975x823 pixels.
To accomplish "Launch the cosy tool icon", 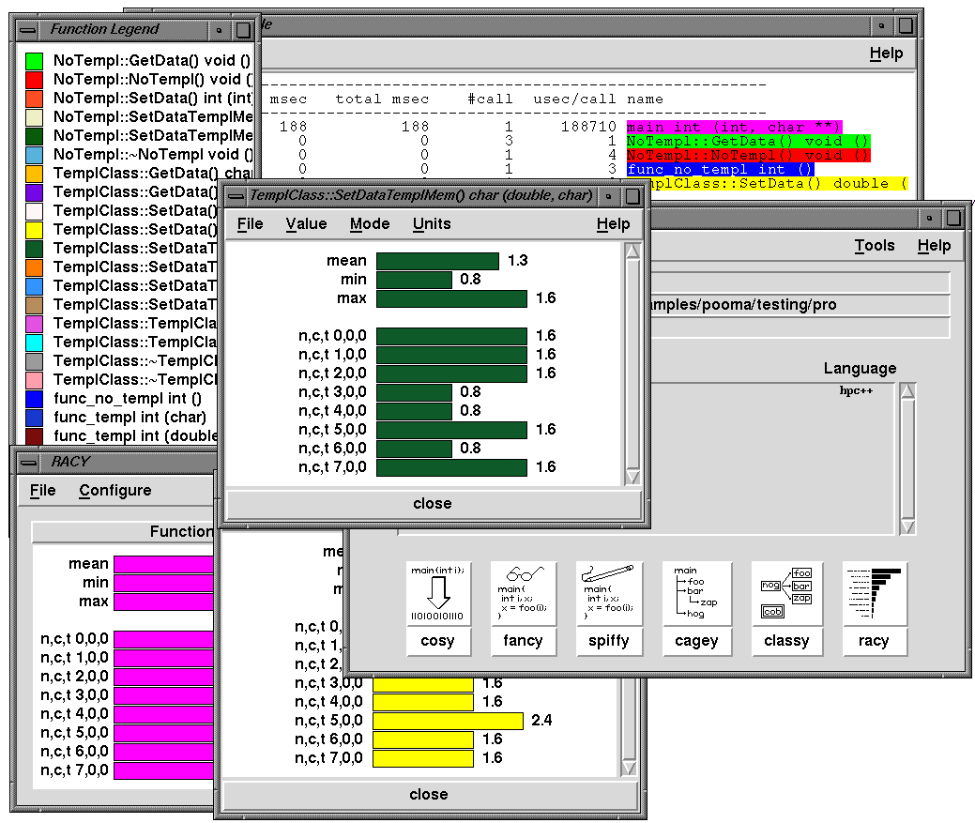I will (438, 594).
